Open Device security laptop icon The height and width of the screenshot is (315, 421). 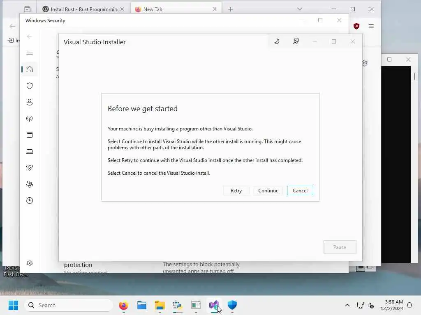tap(30, 151)
